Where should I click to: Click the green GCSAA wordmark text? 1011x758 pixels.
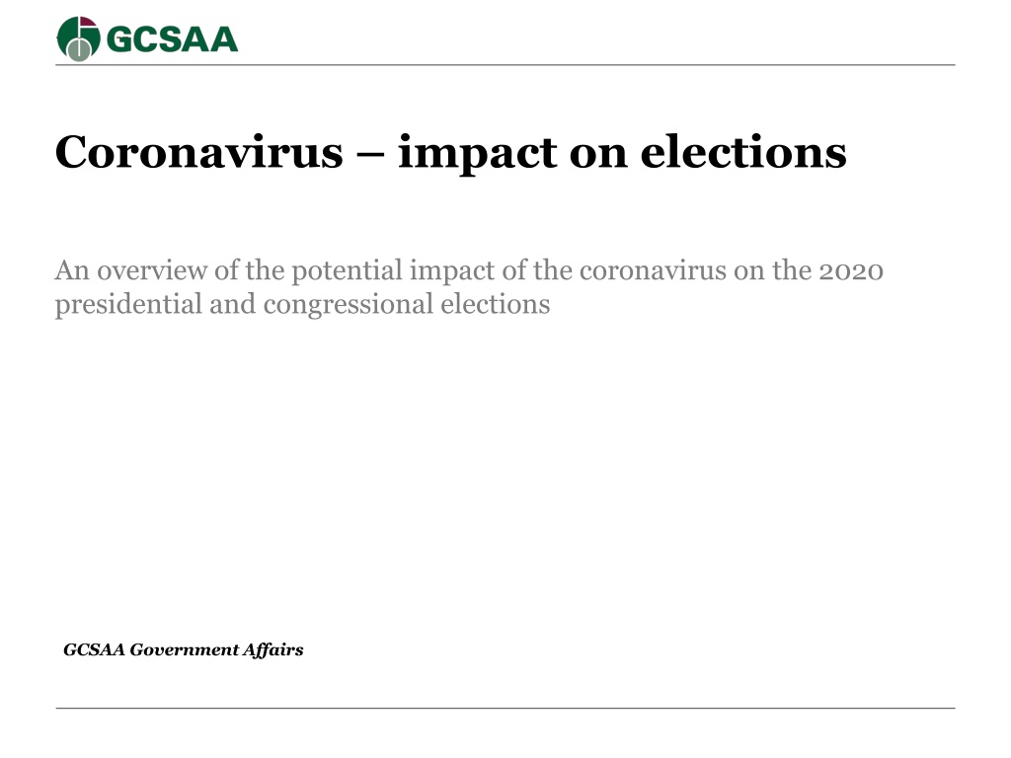coord(172,39)
